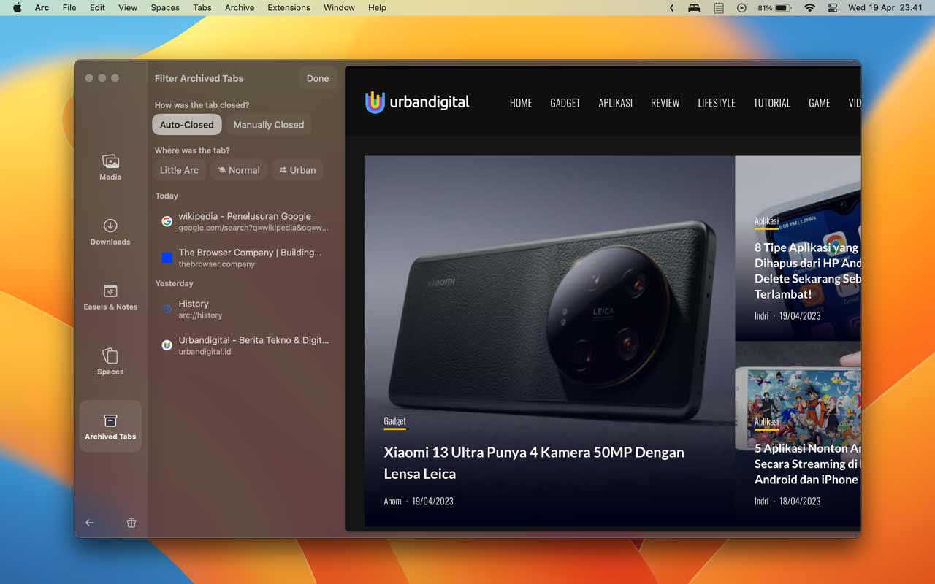This screenshot has width=935, height=584.
Task: Click the urbandigital logo
Action: point(417,102)
